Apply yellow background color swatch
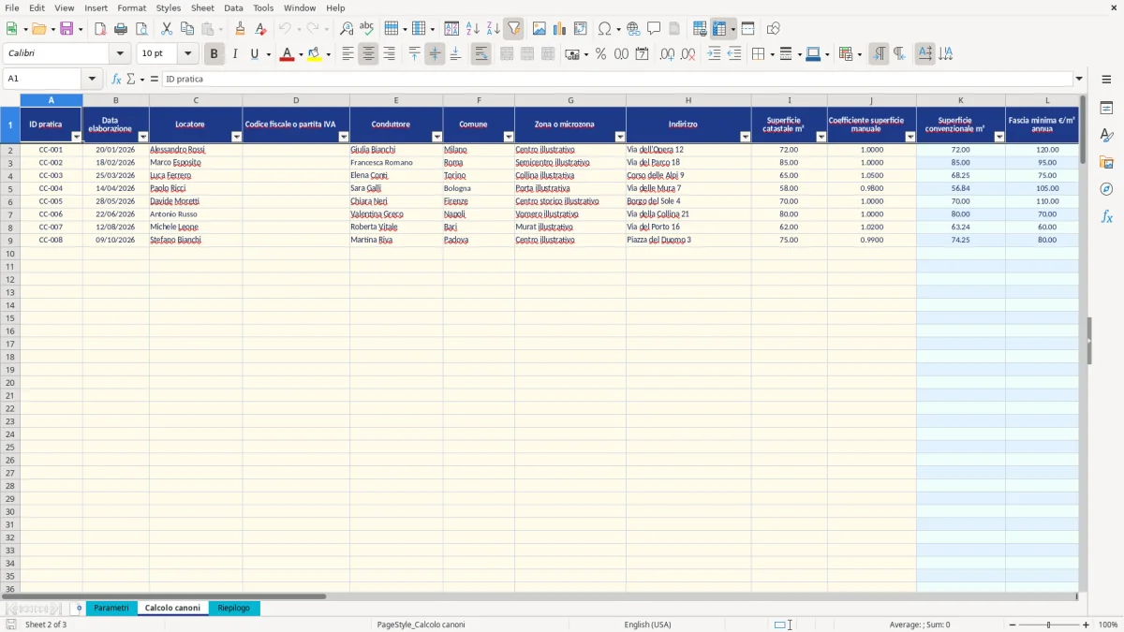Screen dimensions: 1124x632 point(315,54)
